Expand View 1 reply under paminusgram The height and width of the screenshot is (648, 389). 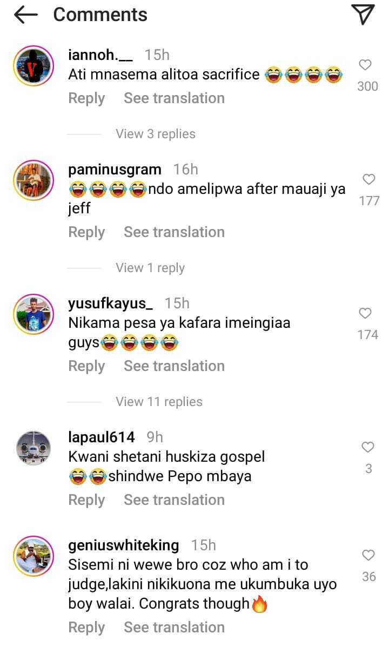point(150,268)
